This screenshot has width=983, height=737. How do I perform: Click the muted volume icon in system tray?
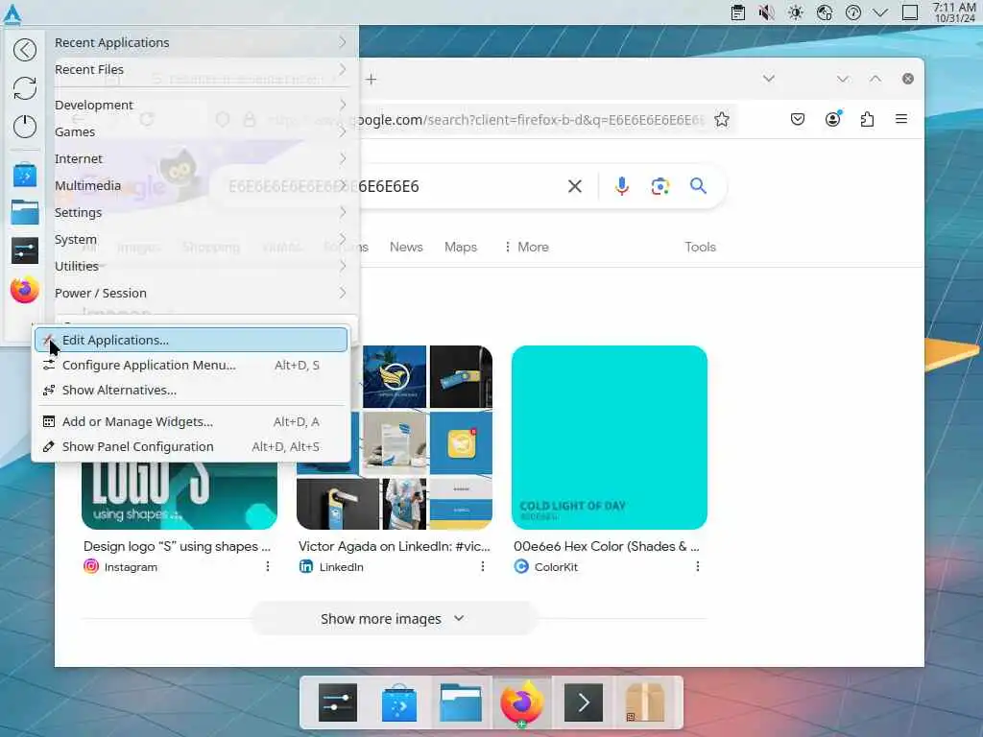point(766,12)
